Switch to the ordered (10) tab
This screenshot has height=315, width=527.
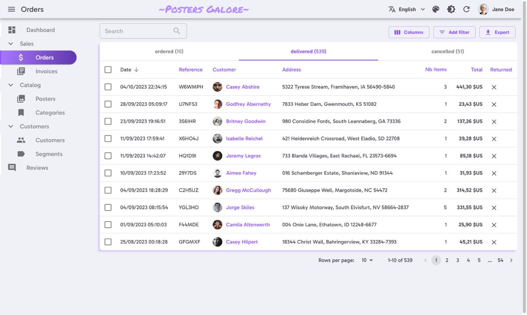pyautogui.click(x=169, y=51)
